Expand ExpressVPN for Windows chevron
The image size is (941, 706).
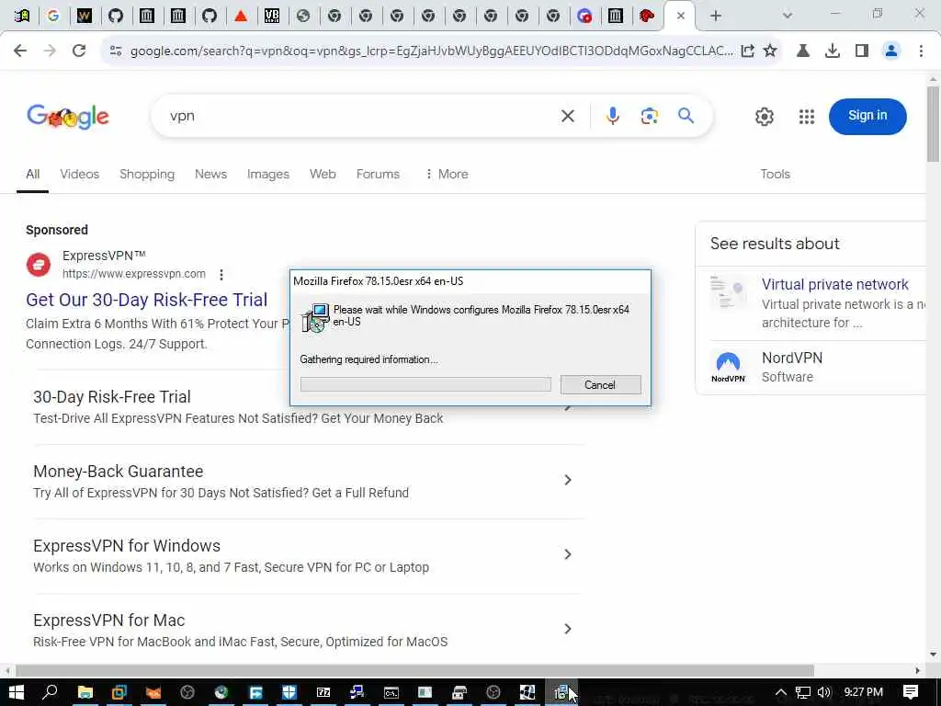pos(567,554)
